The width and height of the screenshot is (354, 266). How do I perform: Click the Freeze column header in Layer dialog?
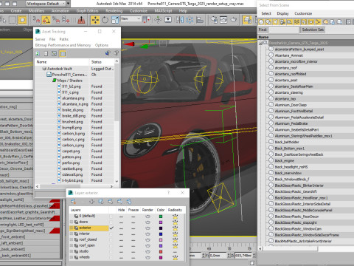[133, 210]
